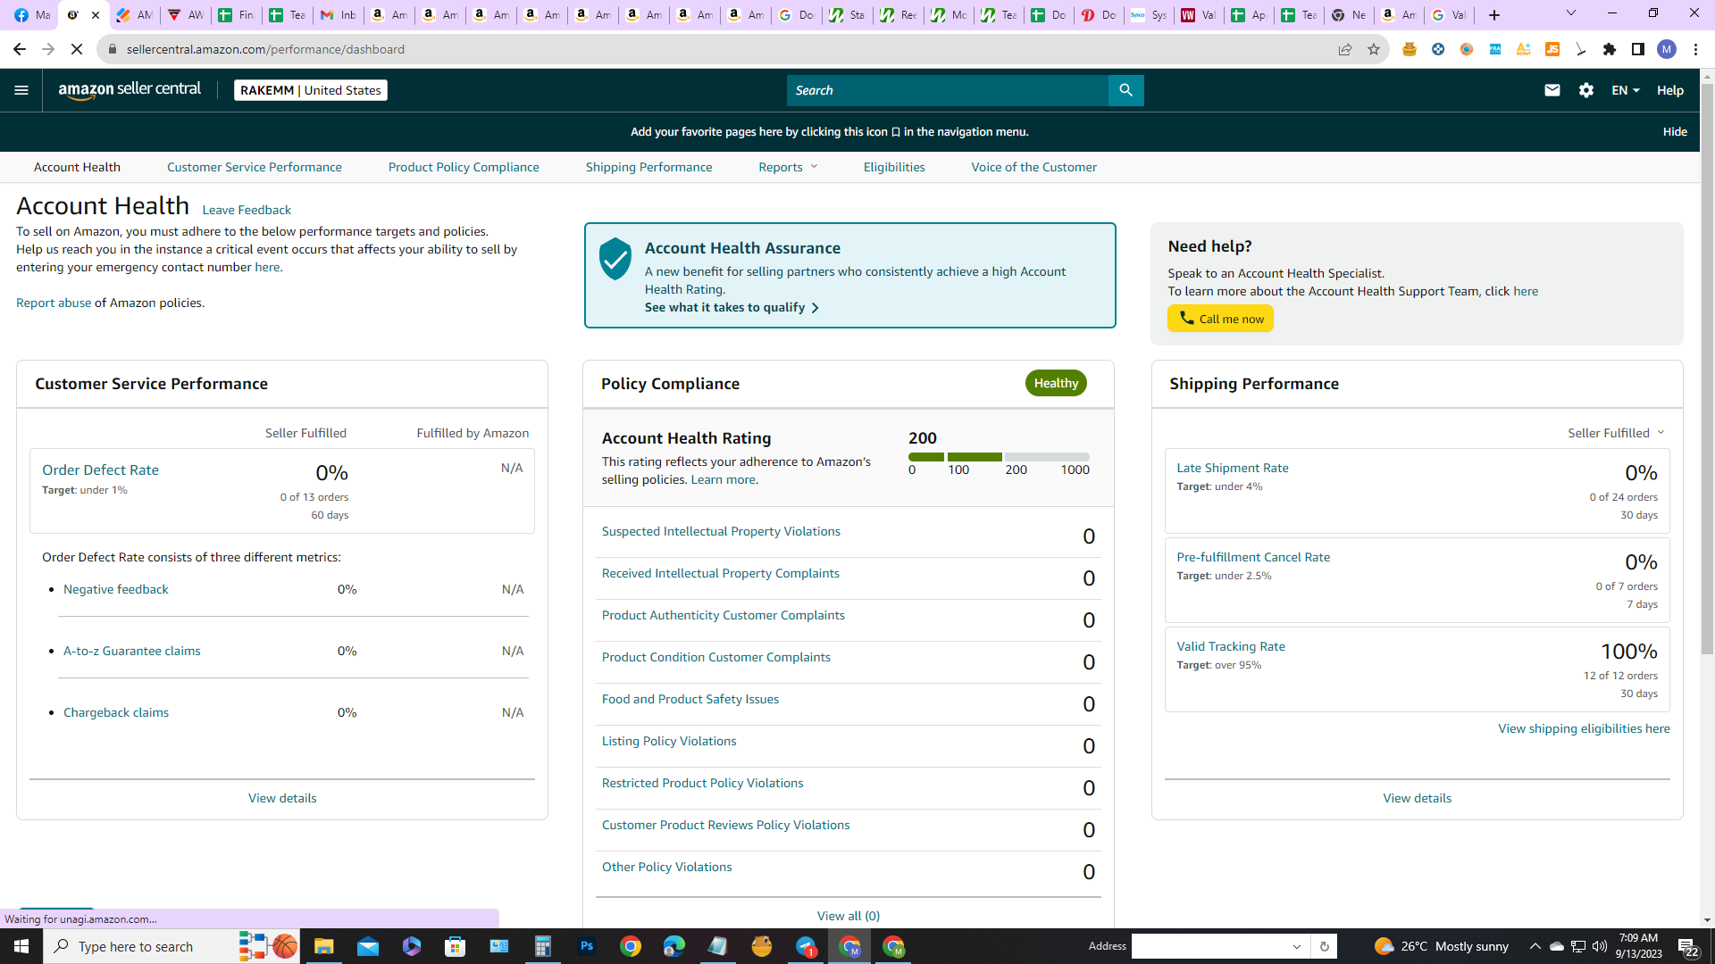Open the Chrome extensions puzzle icon

1610,49
